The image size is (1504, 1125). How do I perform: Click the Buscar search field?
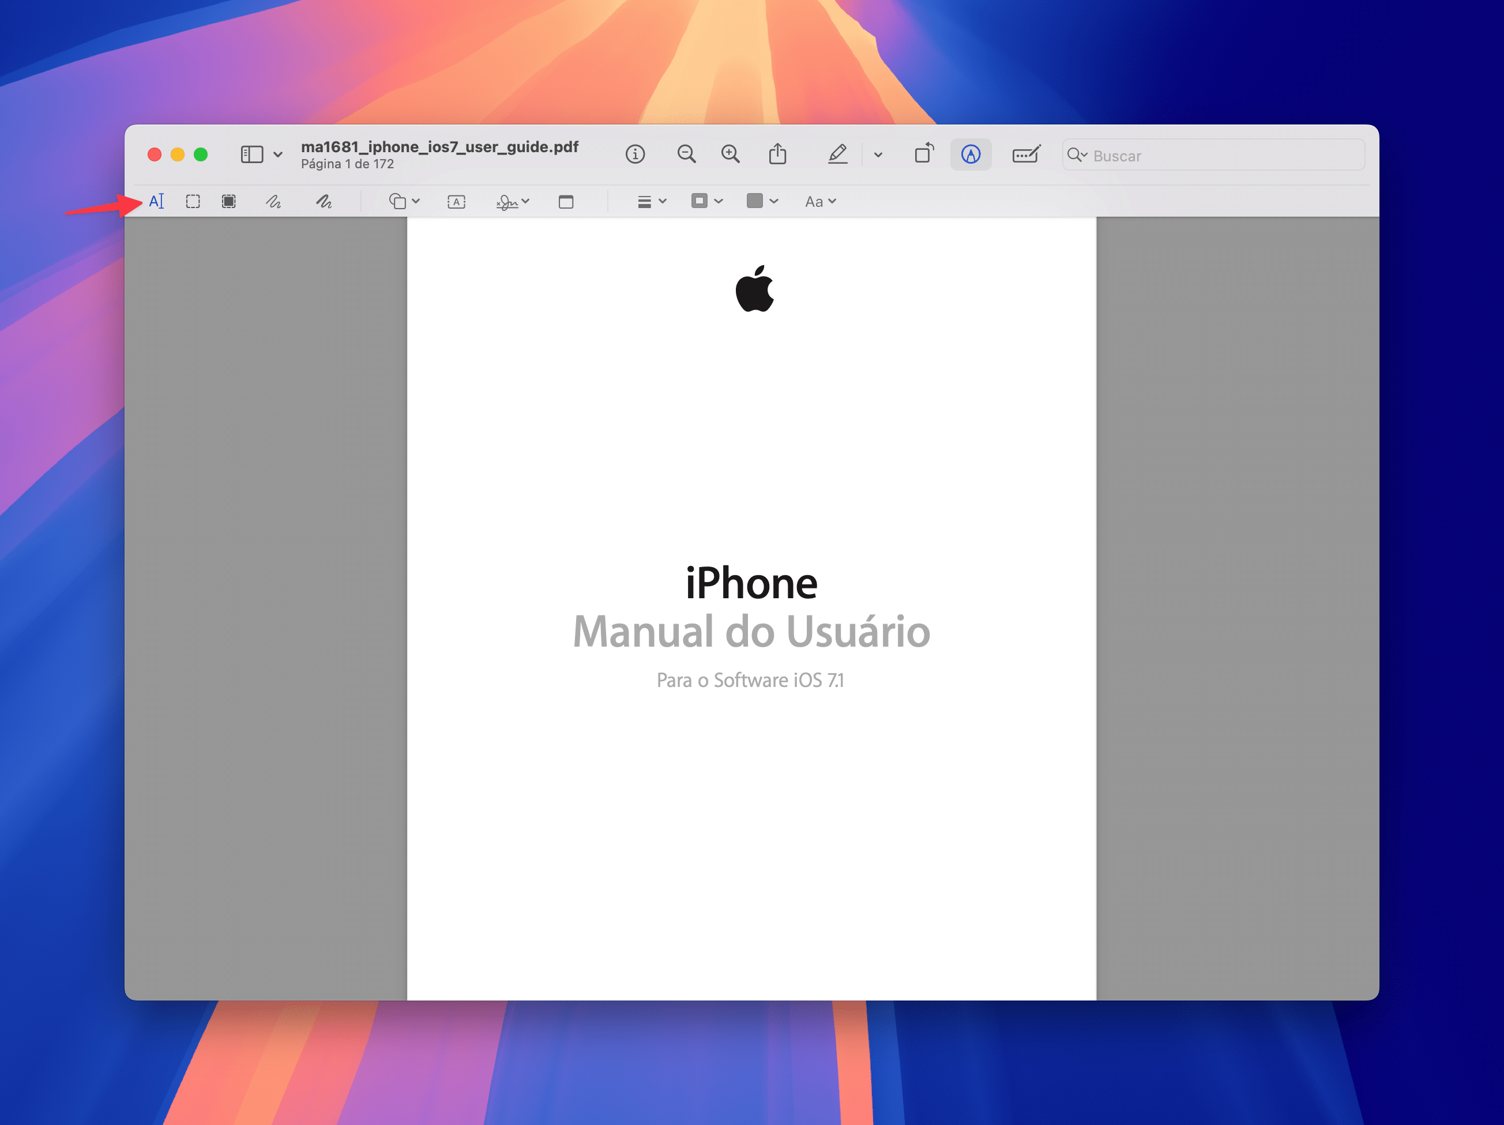tap(1213, 155)
